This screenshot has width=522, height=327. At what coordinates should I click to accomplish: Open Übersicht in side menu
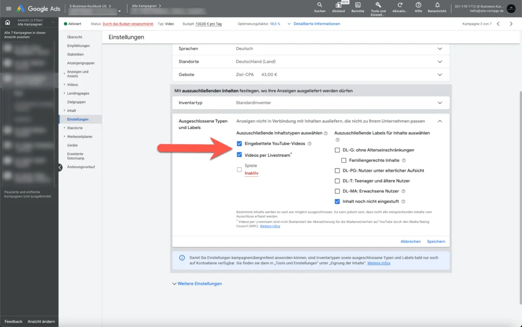tap(74, 37)
